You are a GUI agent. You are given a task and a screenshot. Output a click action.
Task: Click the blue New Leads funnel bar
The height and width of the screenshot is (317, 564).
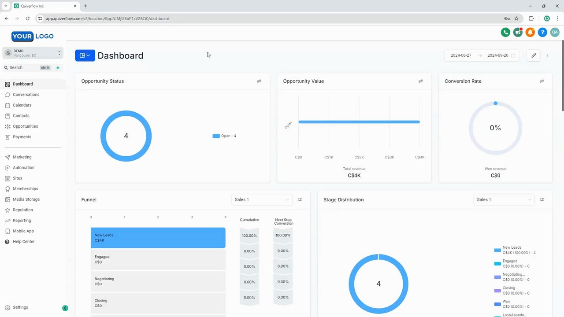(x=158, y=238)
